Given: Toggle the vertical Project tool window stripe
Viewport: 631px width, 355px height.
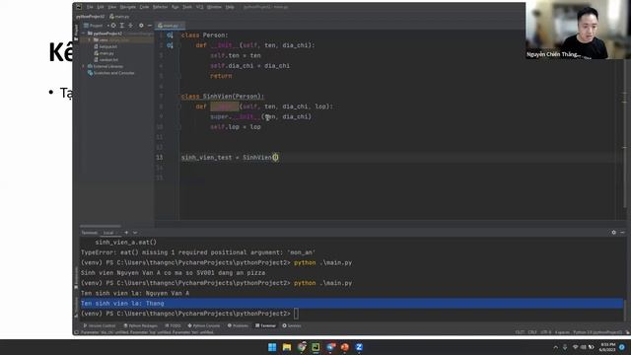Looking at the screenshot, I should [76, 33].
